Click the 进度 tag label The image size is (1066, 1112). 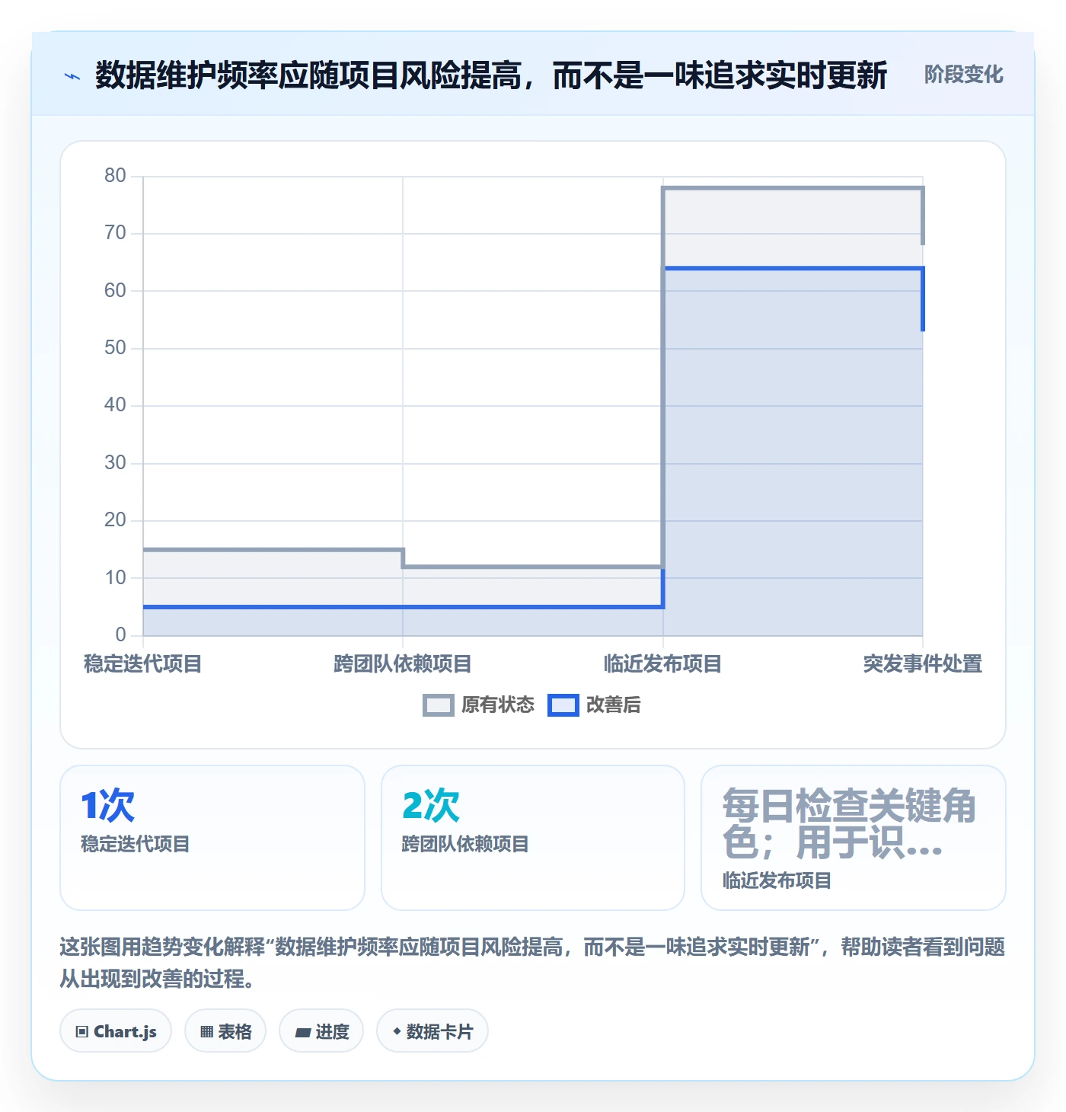(332, 1032)
